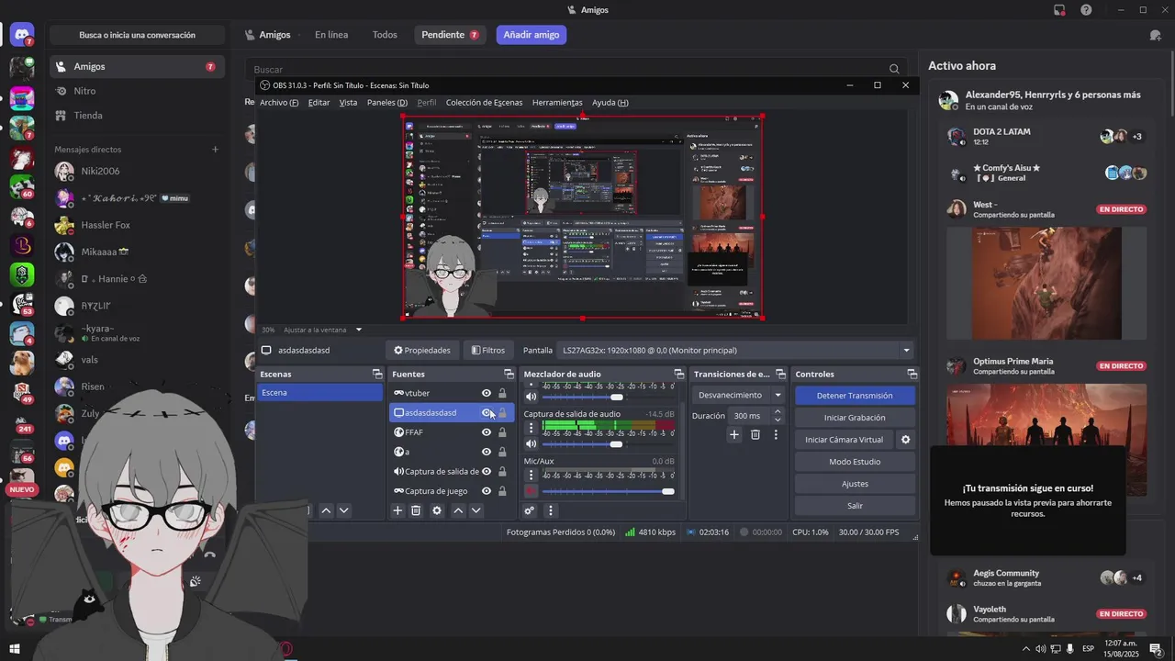This screenshot has width=1175, height=661.
Task: Remove transition with trash icon
Action: [755, 434]
